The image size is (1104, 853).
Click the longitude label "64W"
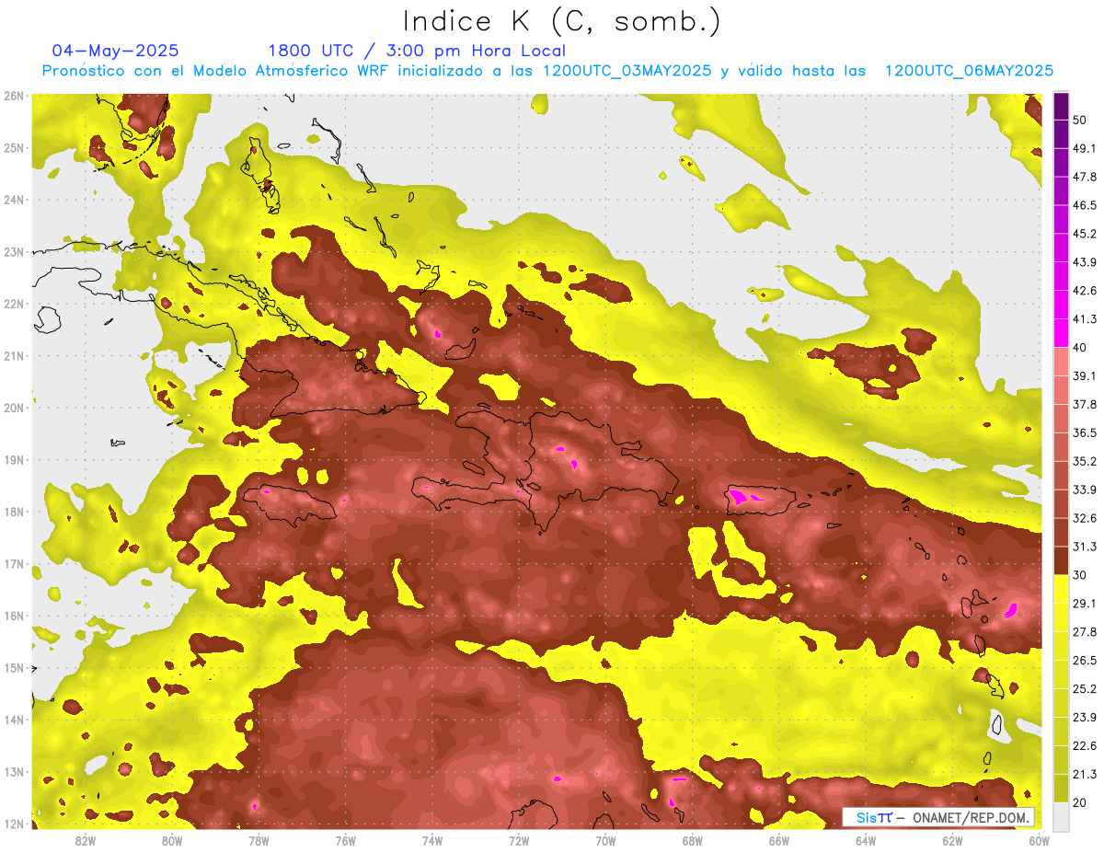(866, 841)
